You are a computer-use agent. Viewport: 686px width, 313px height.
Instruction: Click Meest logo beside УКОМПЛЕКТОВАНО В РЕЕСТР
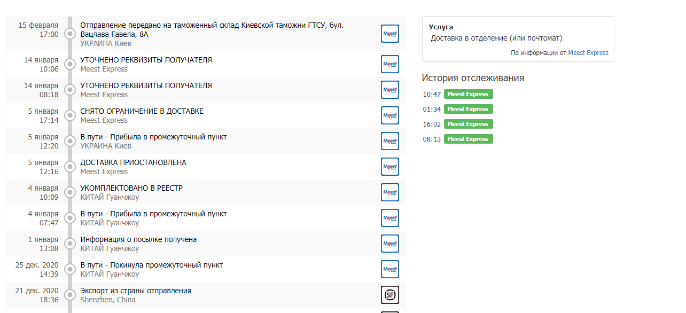pyautogui.click(x=390, y=192)
